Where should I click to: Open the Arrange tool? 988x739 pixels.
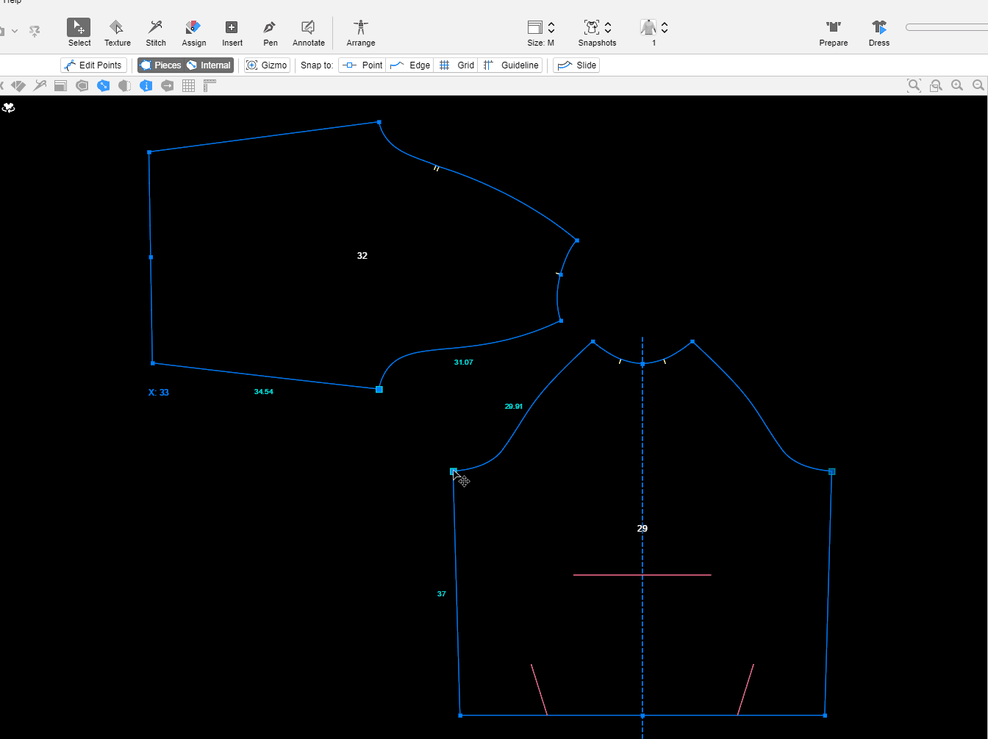pos(361,33)
